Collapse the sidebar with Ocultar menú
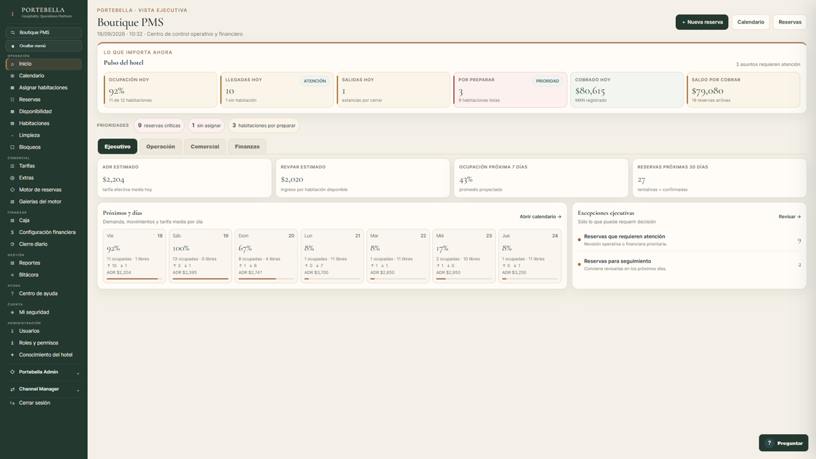The image size is (816, 459). [43, 46]
